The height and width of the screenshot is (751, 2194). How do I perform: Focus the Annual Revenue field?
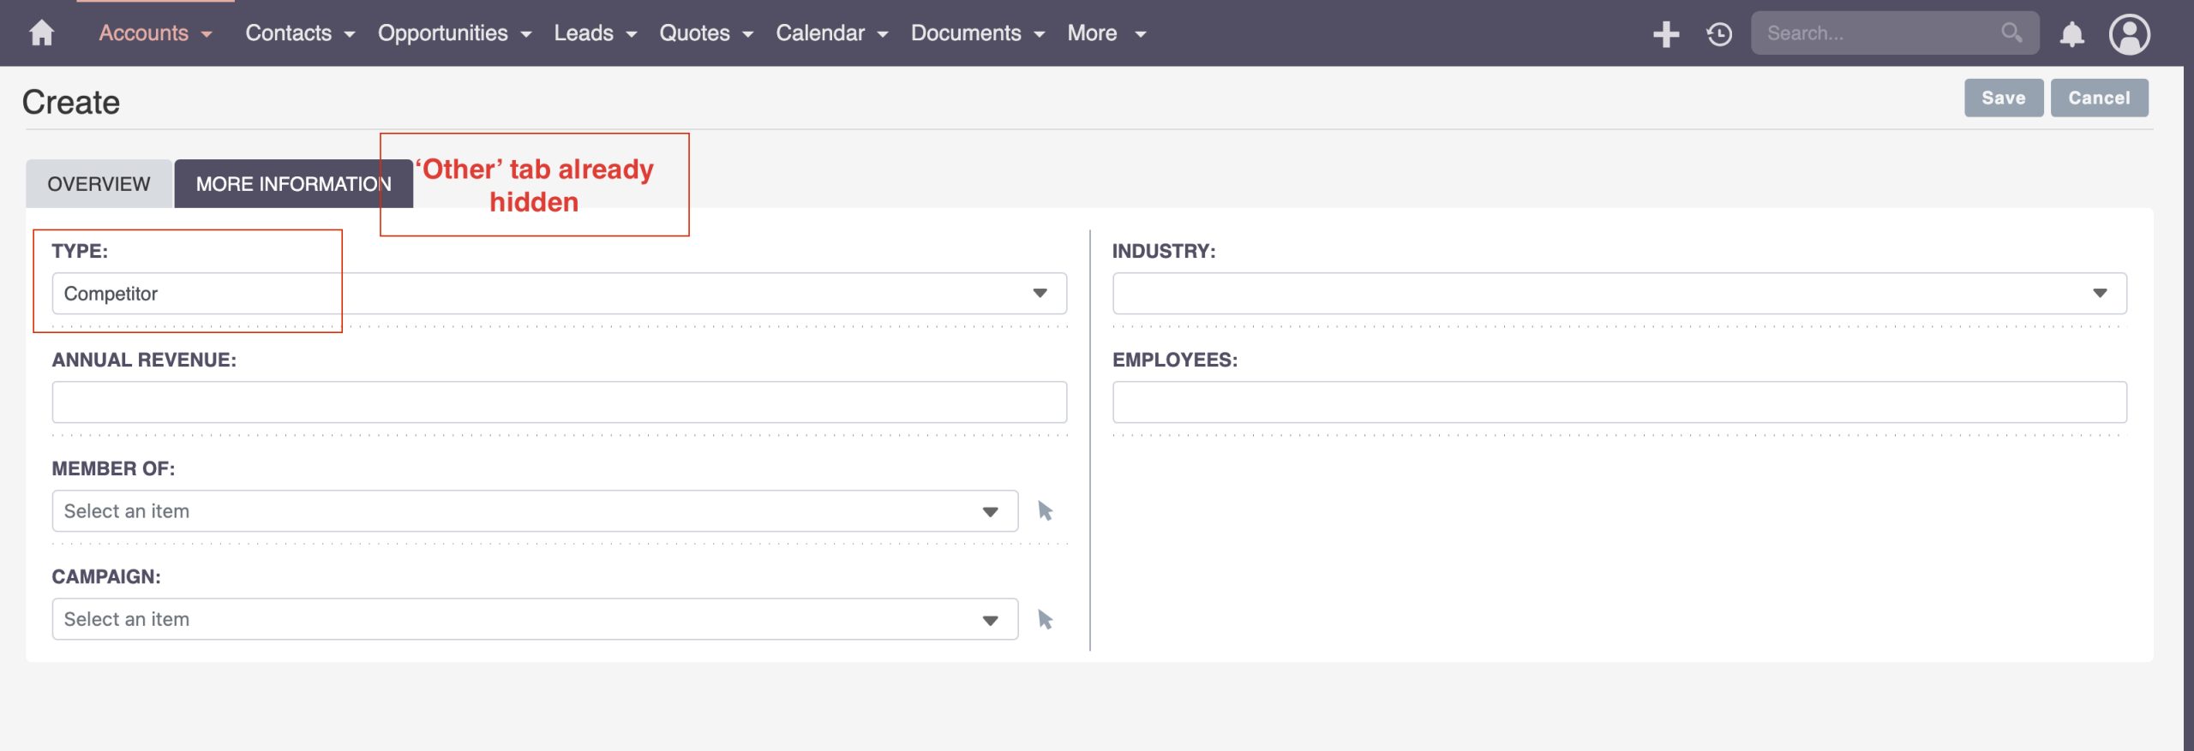coord(559,402)
